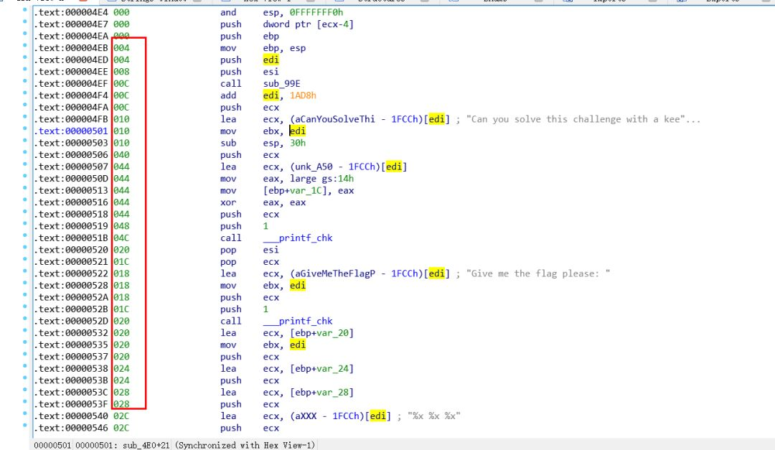Toggle breakpoint dot at .text:00000503
775x450 pixels.
(x=24, y=141)
